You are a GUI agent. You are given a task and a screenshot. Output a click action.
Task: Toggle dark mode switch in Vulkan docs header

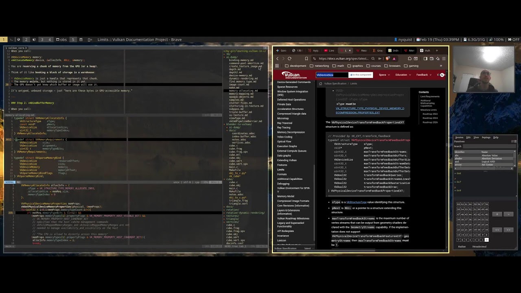click(442, 75)
